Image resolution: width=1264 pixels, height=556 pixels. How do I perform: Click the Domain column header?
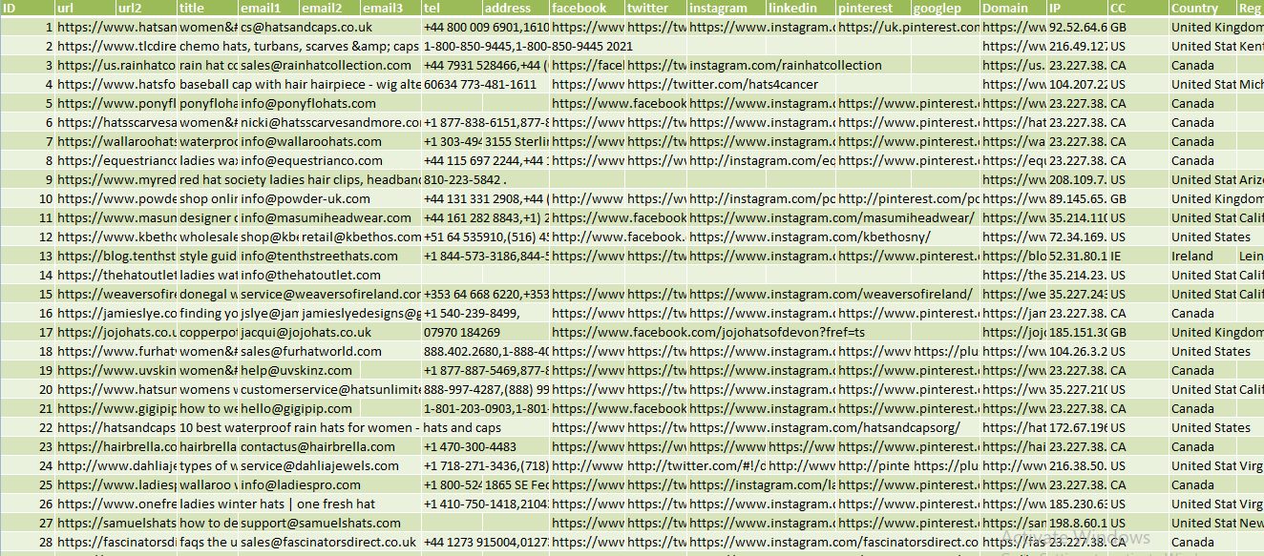(1014, 8)
